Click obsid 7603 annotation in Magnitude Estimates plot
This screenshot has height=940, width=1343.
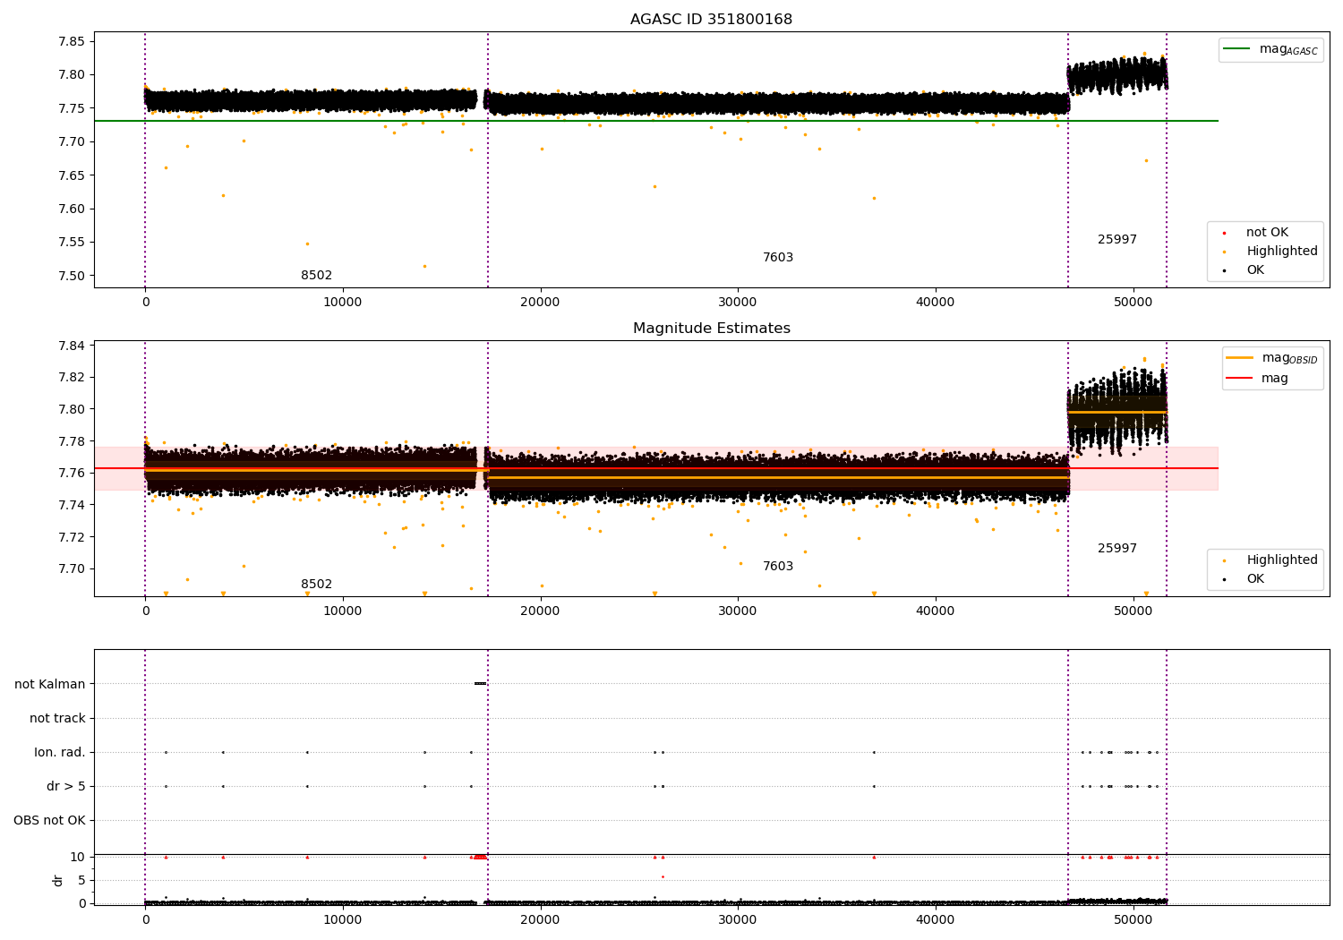[778, 567]
